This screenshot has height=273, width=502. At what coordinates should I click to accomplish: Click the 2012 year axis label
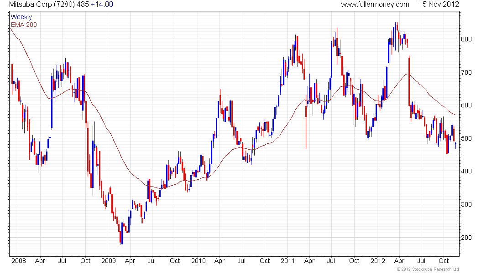pyautogui.click(x=378, y=261)
